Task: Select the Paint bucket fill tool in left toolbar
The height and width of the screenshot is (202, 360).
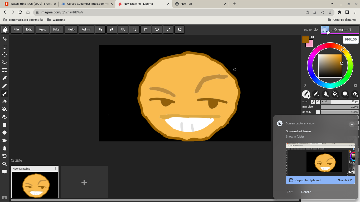Action: tap(4, 109)
